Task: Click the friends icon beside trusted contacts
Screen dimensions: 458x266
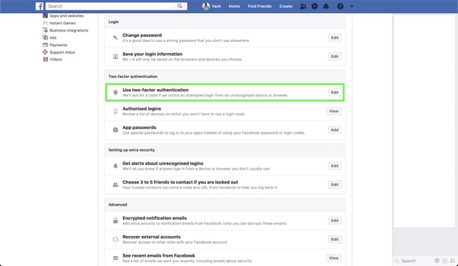Action: click(115, 185)
